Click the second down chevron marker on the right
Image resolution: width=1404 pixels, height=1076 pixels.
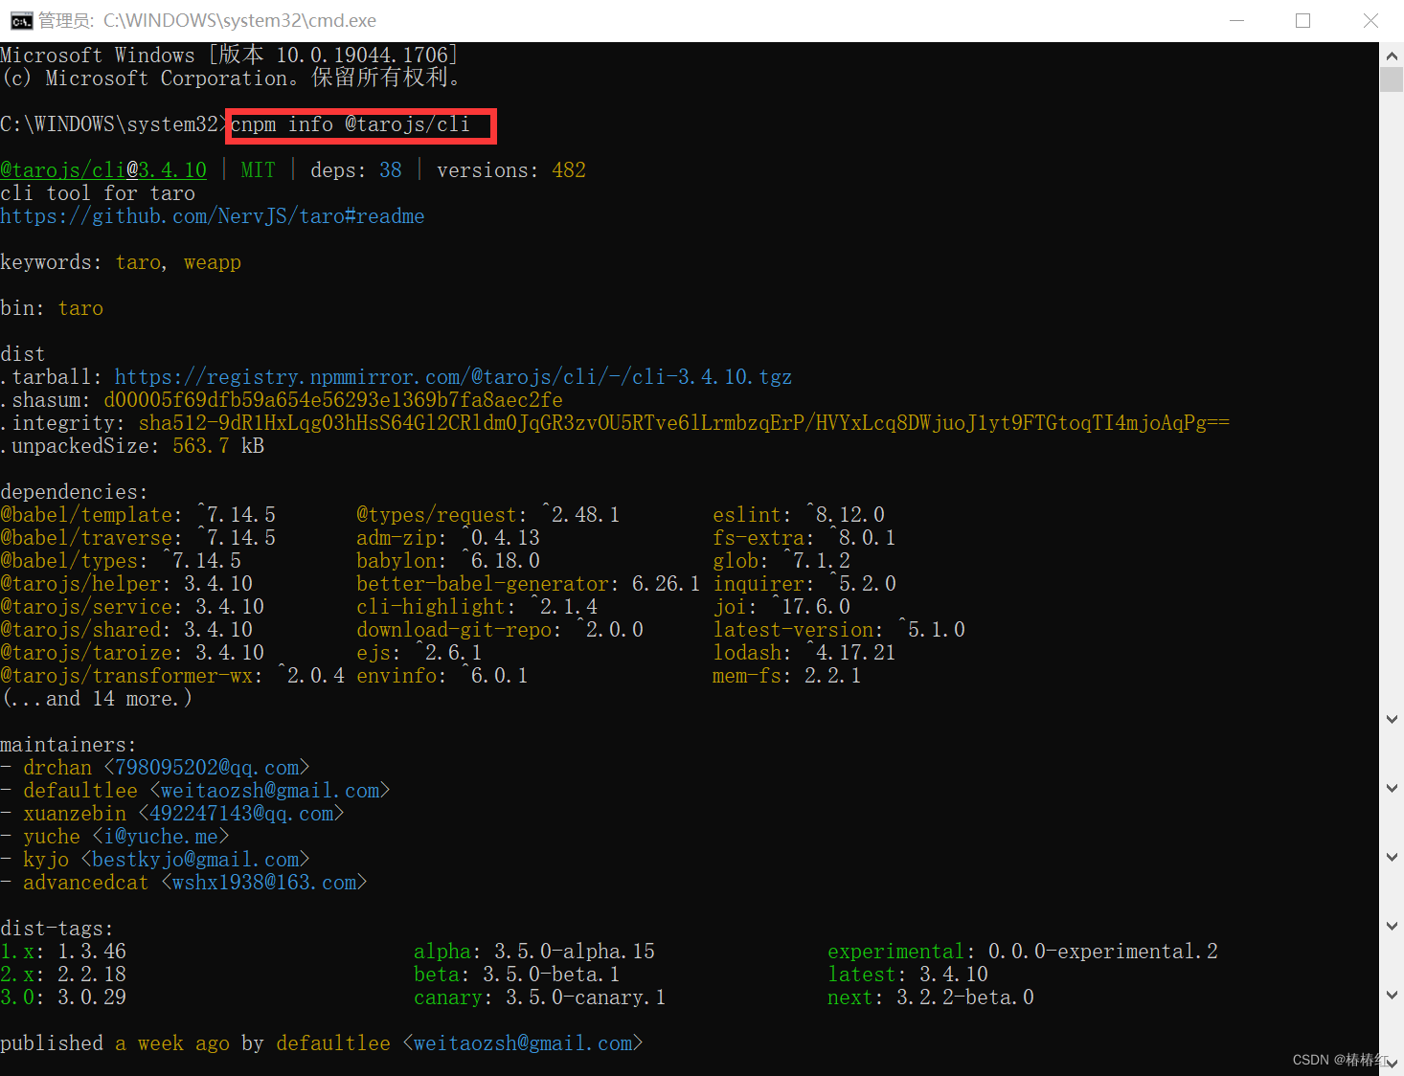pyautogui.click(x=1391, y=788)
